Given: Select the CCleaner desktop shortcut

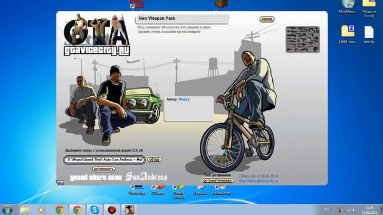Looking at the screenshot, I should pyautogui.click(x=158, y=190).
